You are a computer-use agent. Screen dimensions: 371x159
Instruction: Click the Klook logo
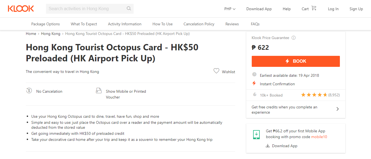(21, 9)
